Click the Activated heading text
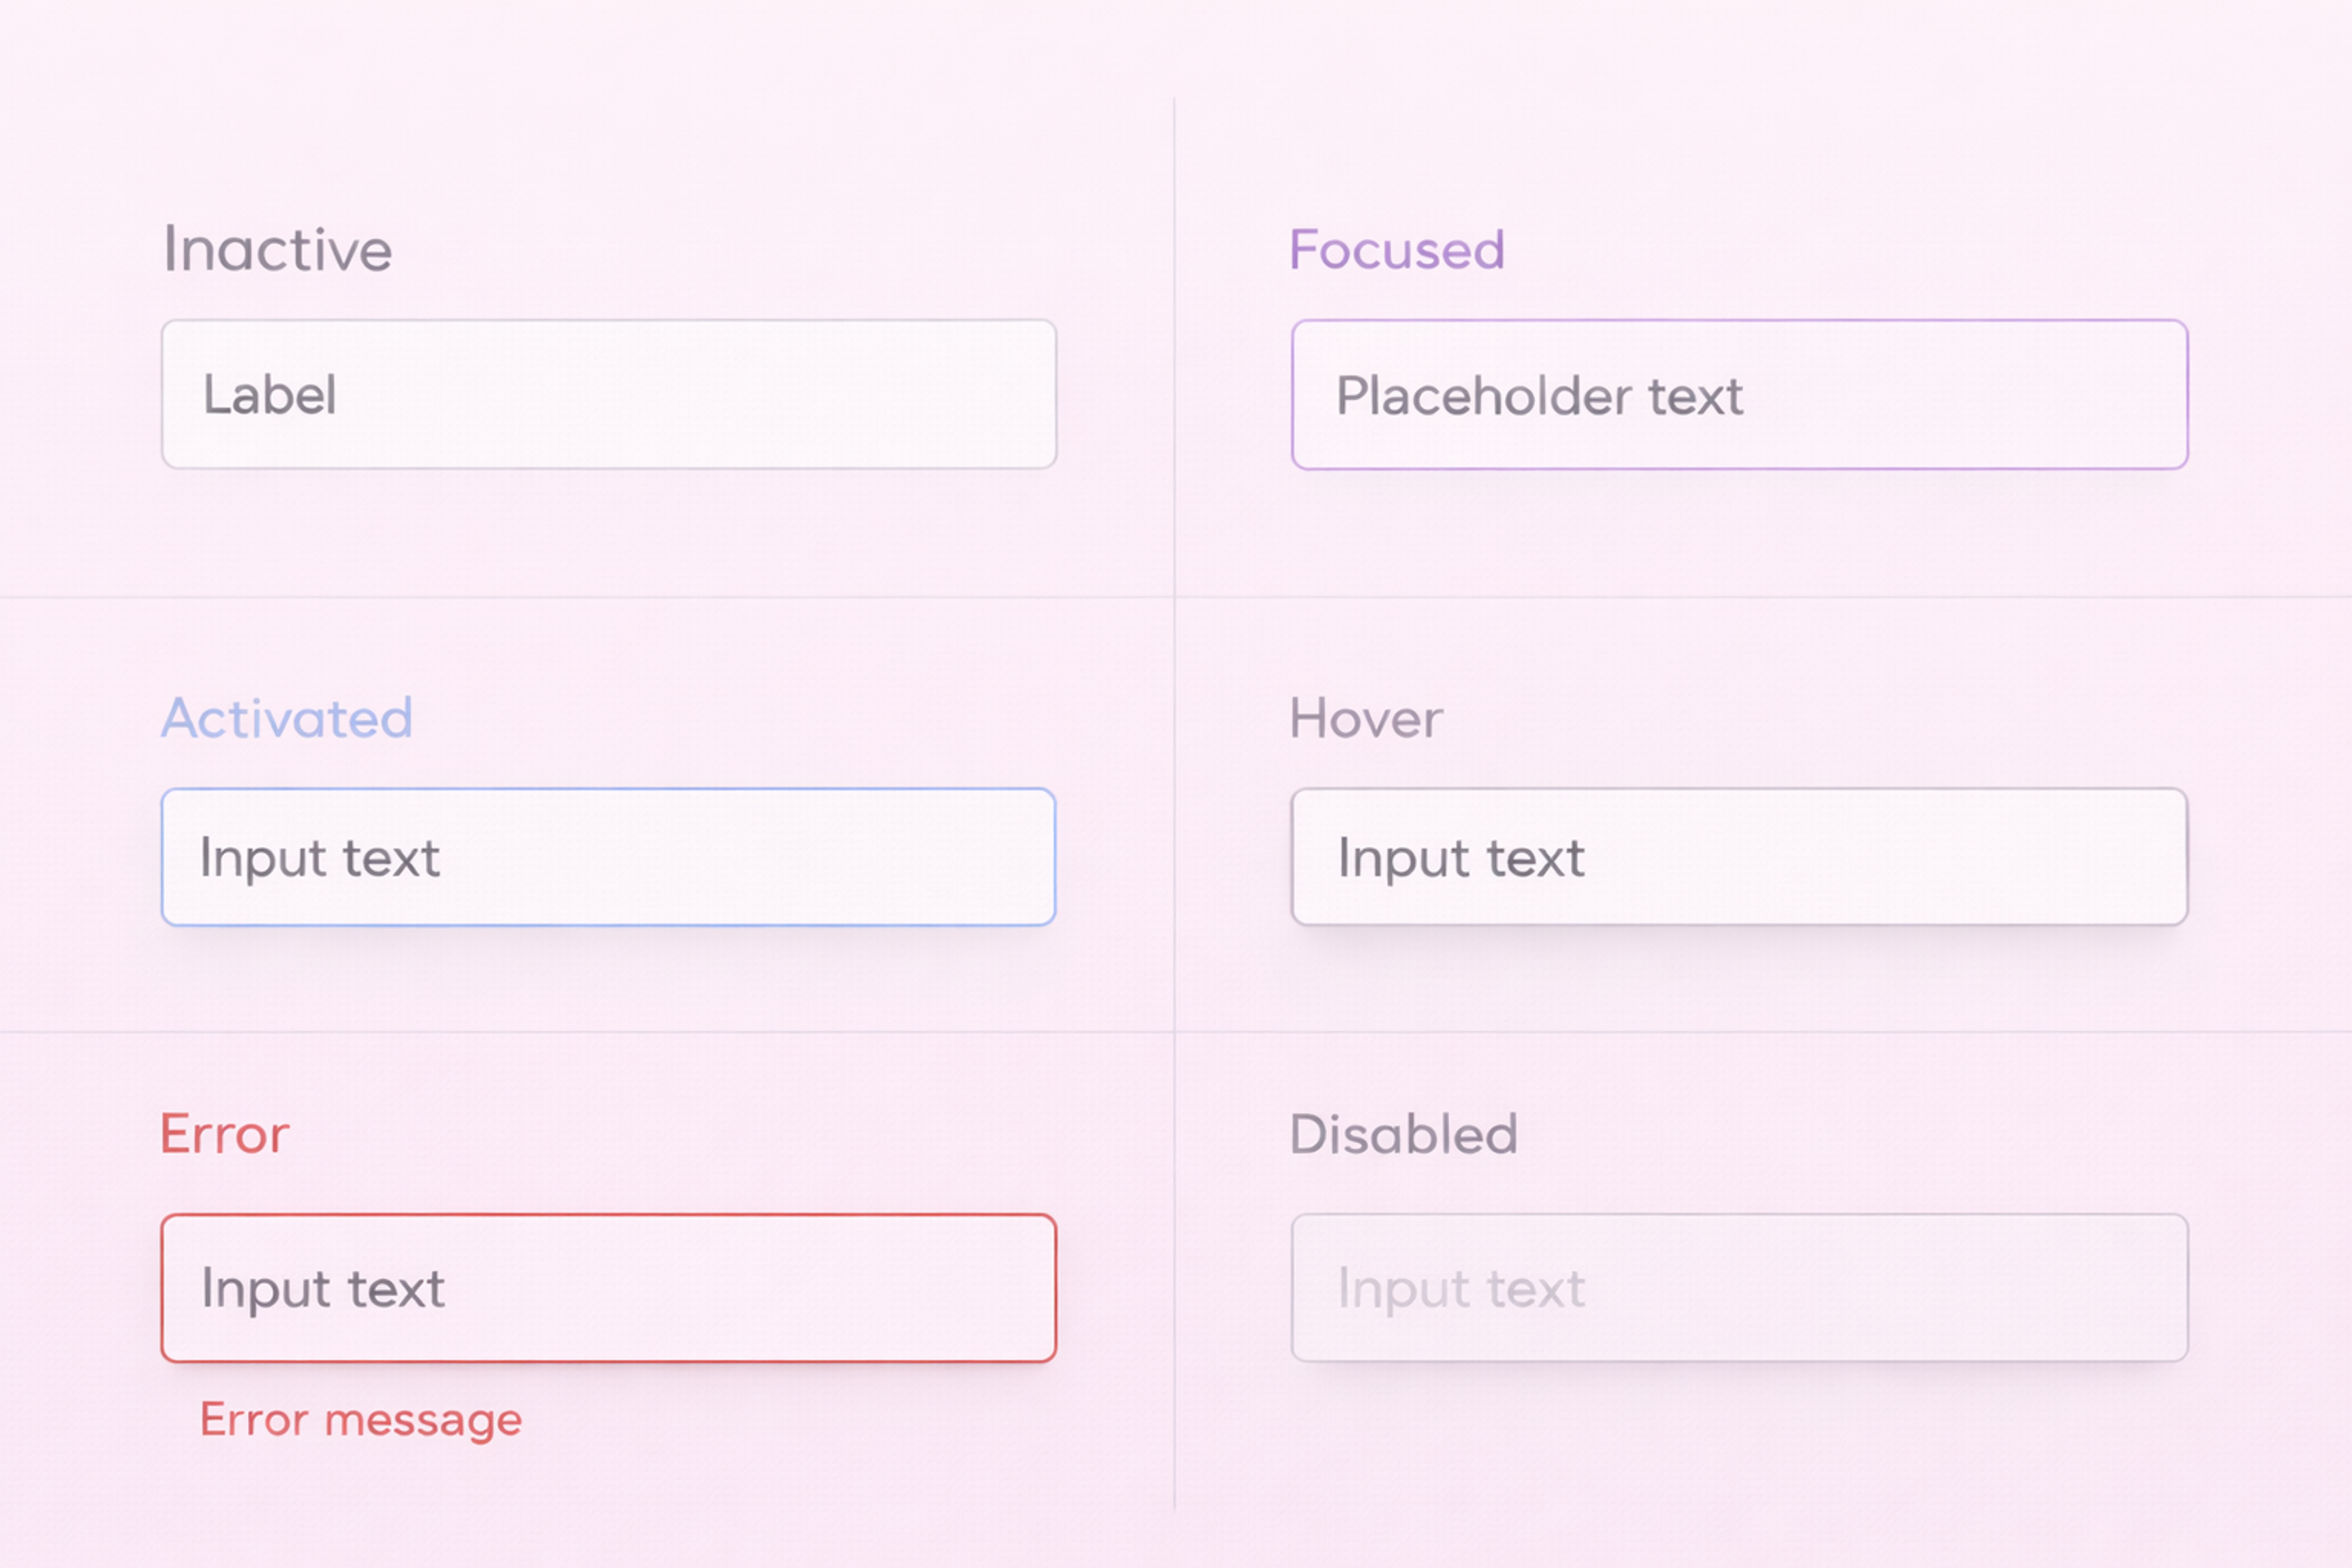Screen dimensions: 2352x1568 click(287, 718)
